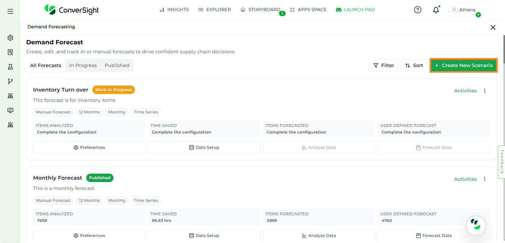Viewport: 505px width, 243px height.
Task: Go to Explorer in top navigation
Action: click(x=214, y=10)
